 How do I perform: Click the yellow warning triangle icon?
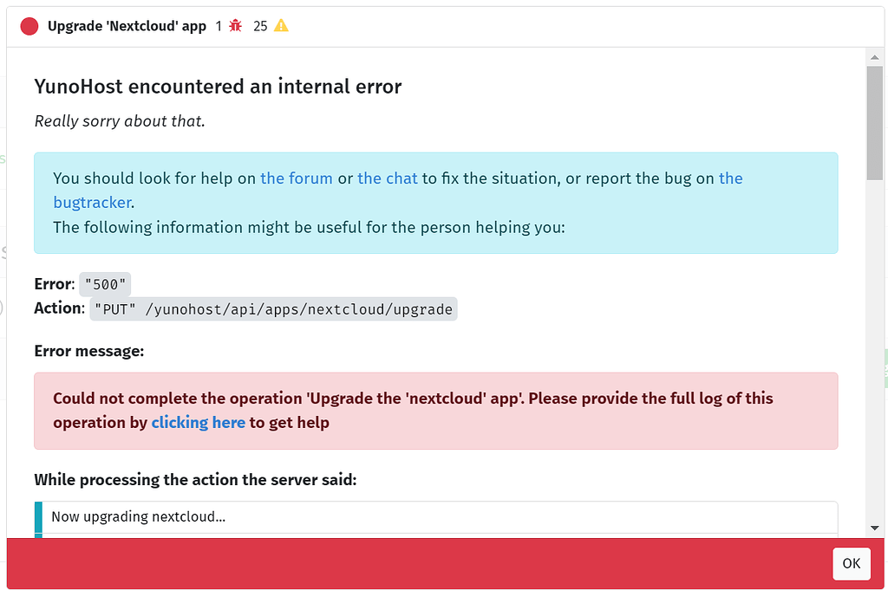pyautogui.click(x=281, y=26)
